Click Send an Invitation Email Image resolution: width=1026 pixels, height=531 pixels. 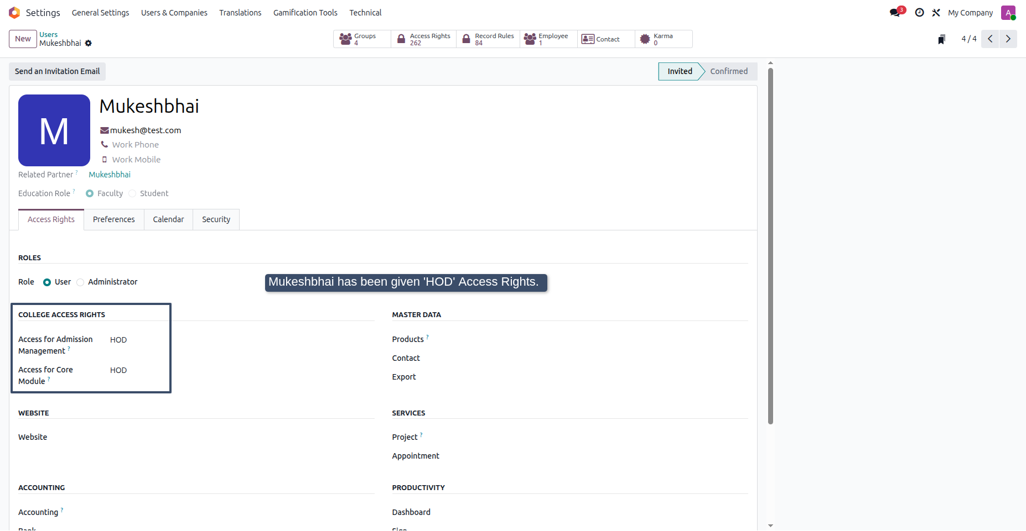[58, 71]
